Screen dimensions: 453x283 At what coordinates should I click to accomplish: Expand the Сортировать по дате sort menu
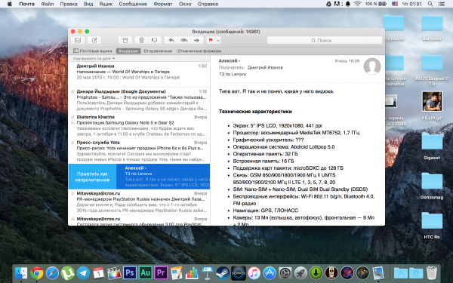94,58
